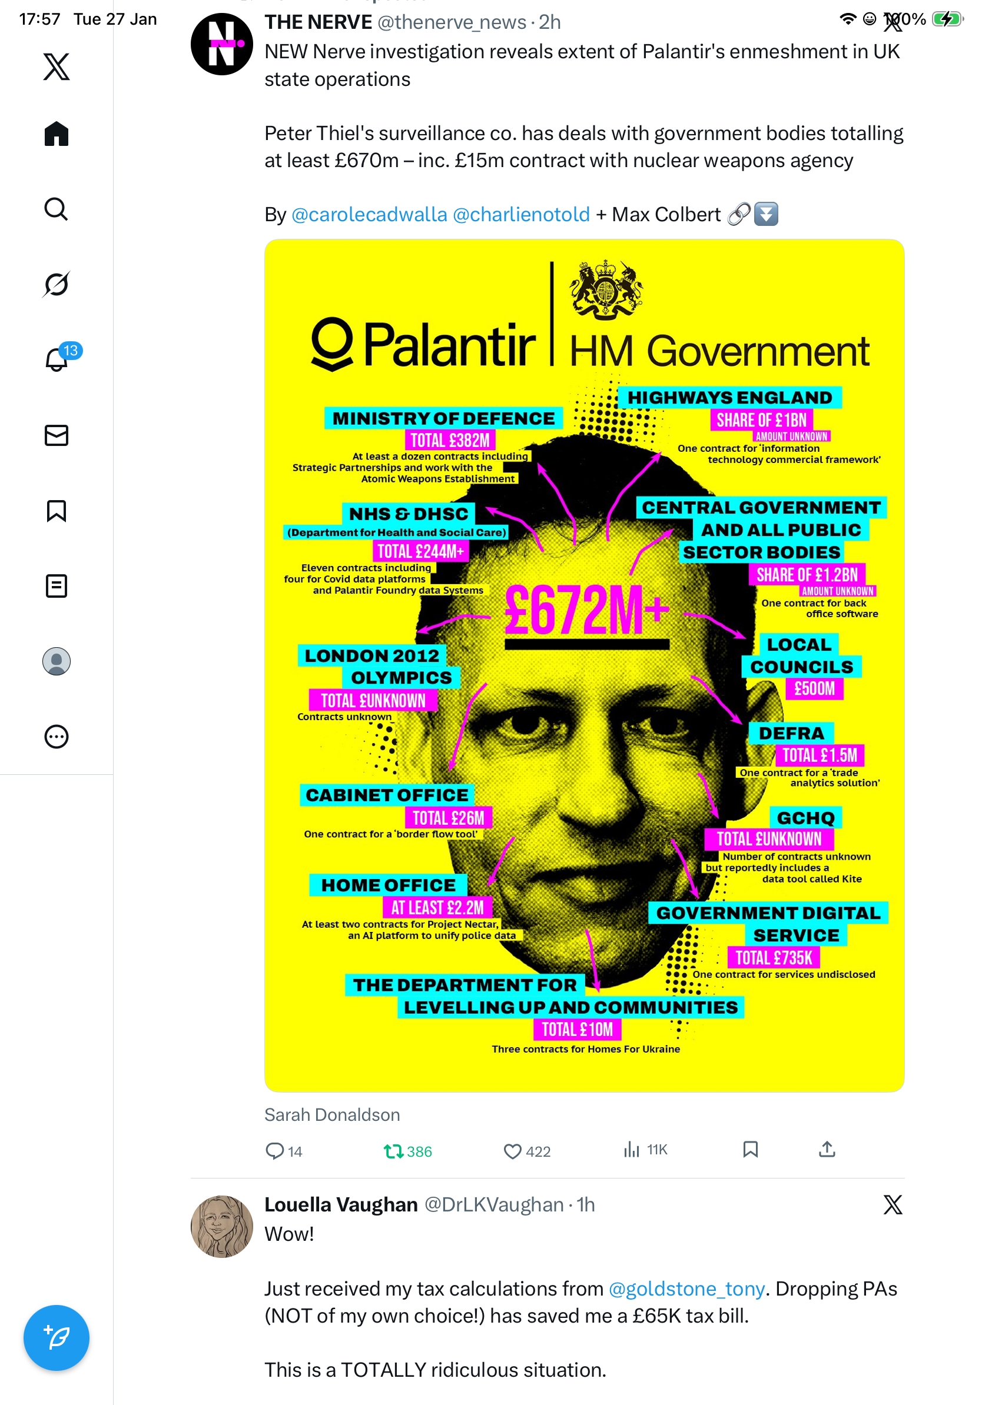View post analytics showing 11K views
This screenshot has width=982, height=1405.
(x=645, y=1149)
